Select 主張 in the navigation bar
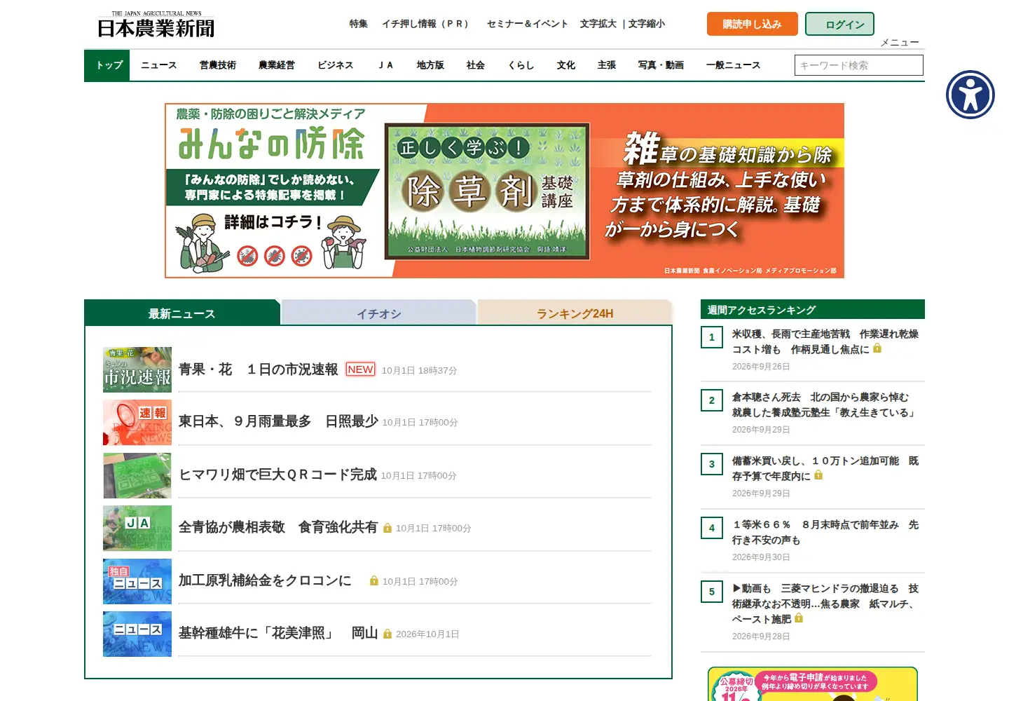Image resolution: width=1009 pixels, height=701 pixels. tap(607, 65)
